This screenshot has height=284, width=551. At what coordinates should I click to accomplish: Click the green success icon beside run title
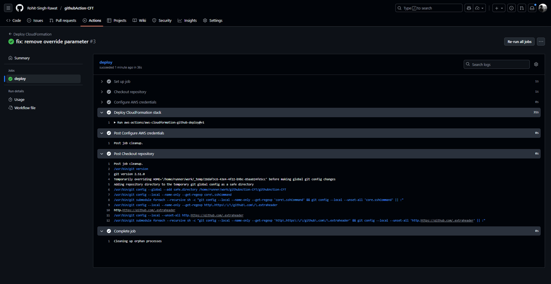coord(11,42)
